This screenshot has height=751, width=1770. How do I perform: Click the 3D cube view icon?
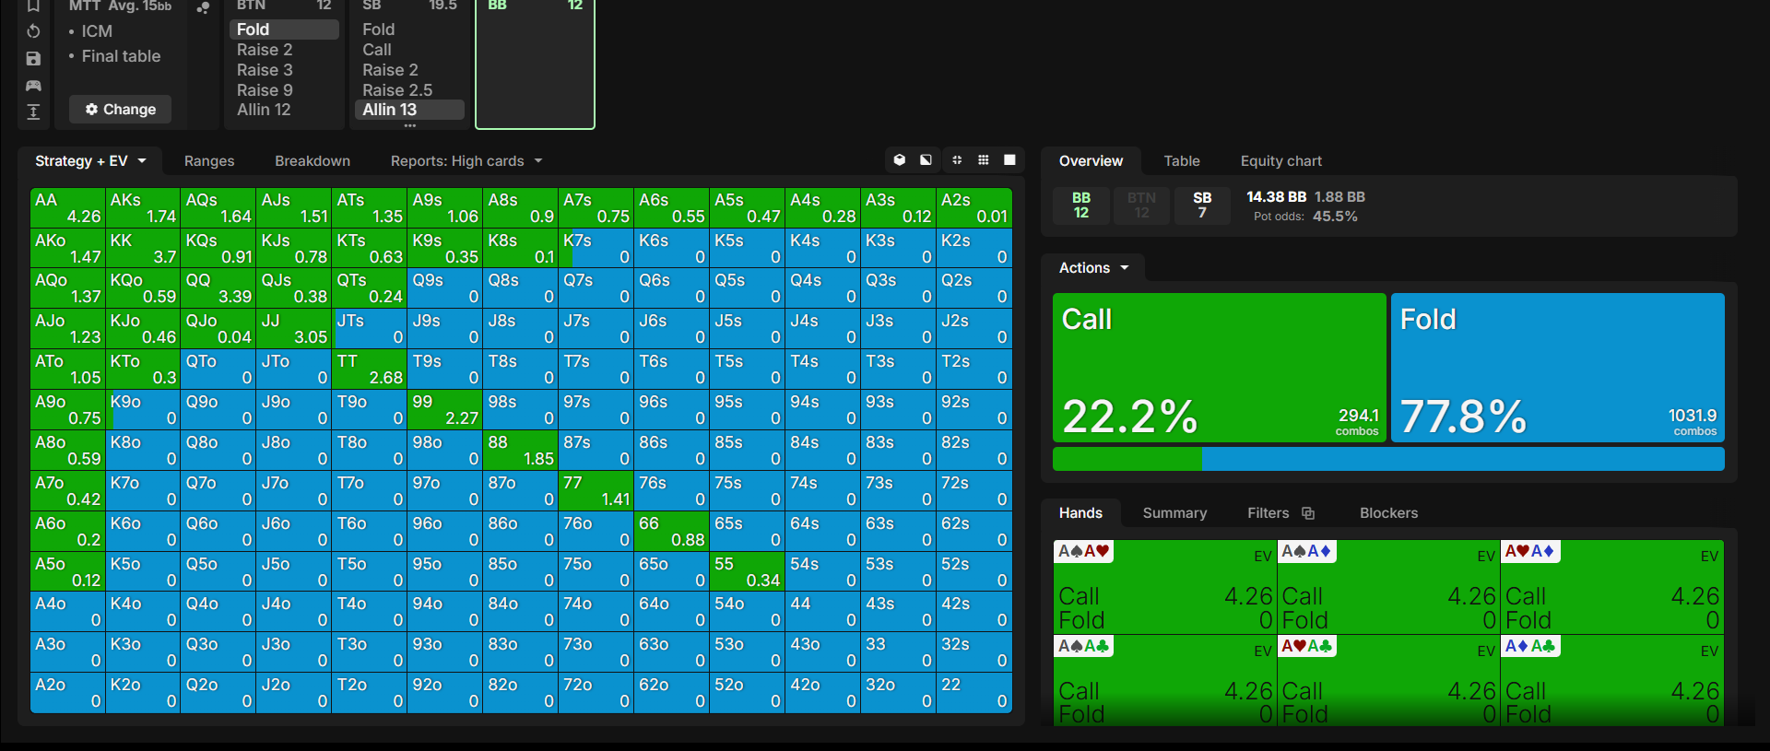(x=900, y=160)
